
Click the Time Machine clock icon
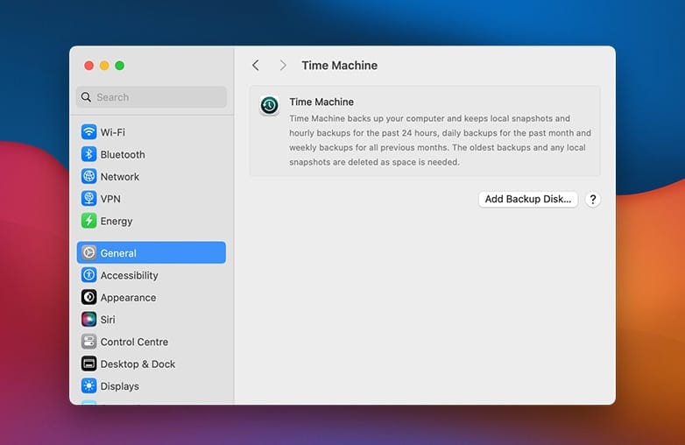269,105
